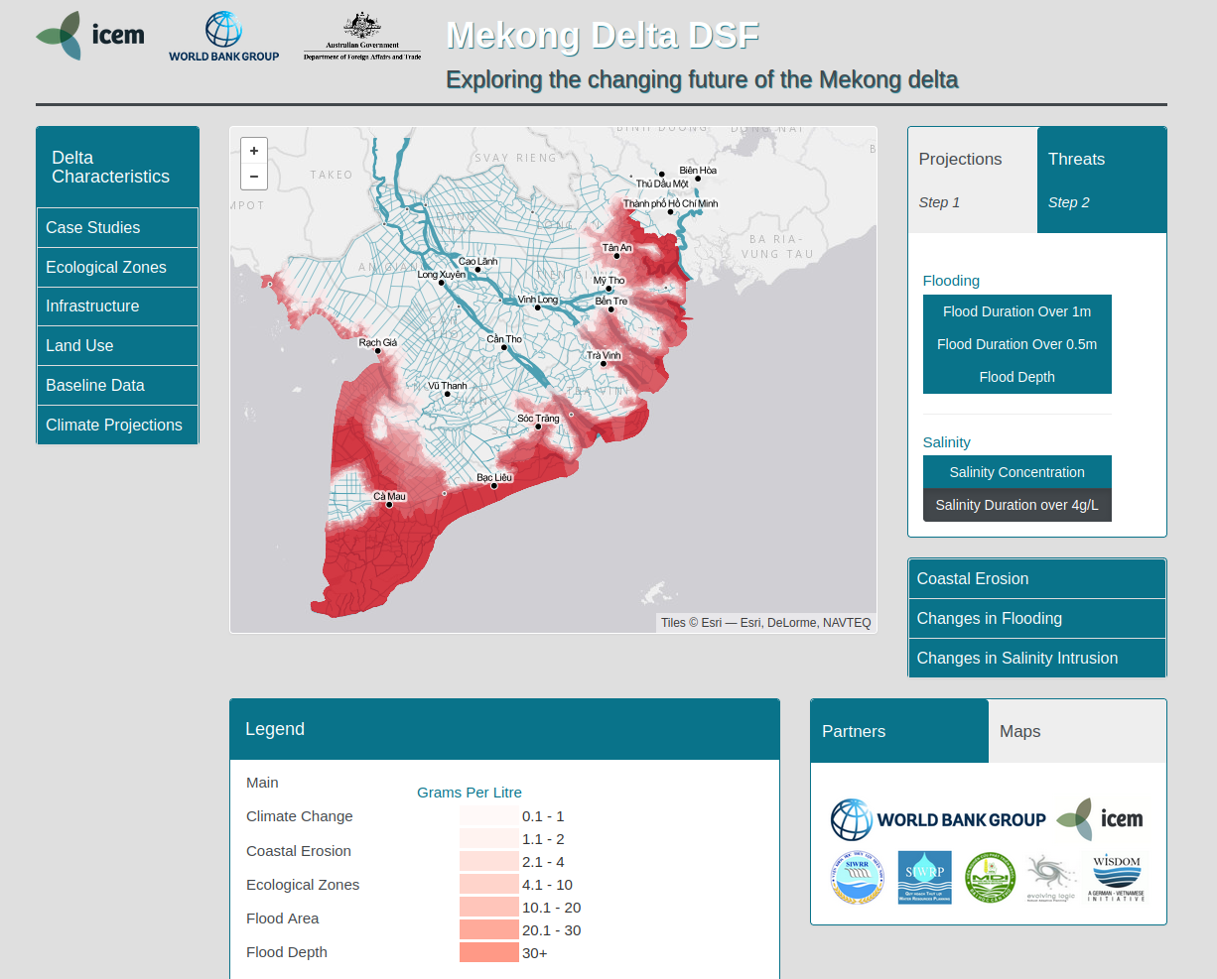The height and width of the screenshot is (979, 1217).
Task: Enable the Salinity Concentration layer
Action: tap(1016, 472)
